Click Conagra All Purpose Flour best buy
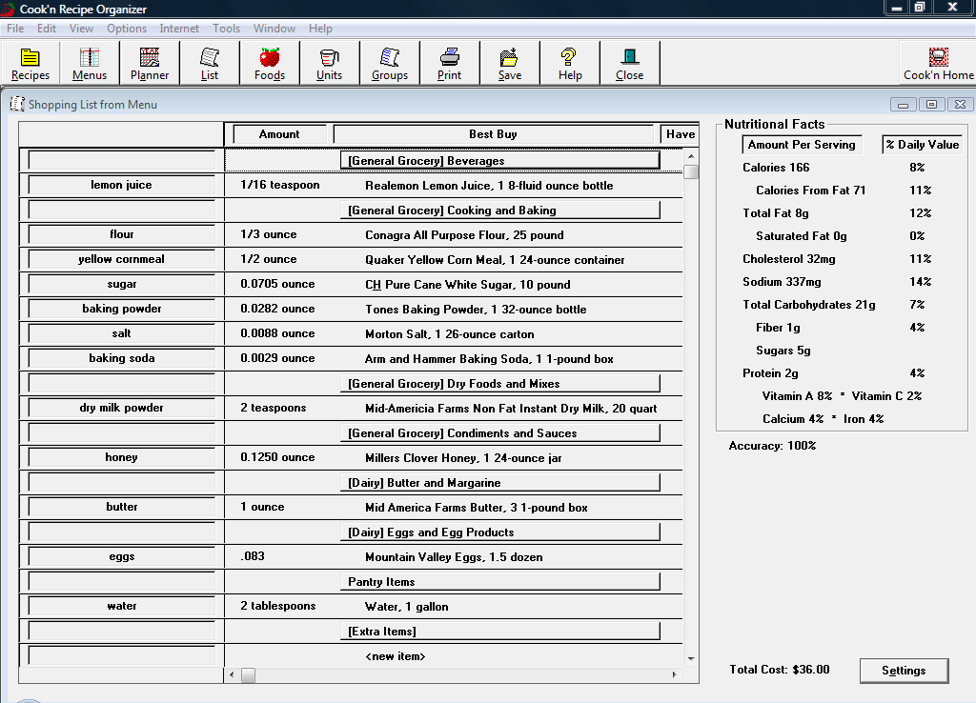 (x=464, y=235)
